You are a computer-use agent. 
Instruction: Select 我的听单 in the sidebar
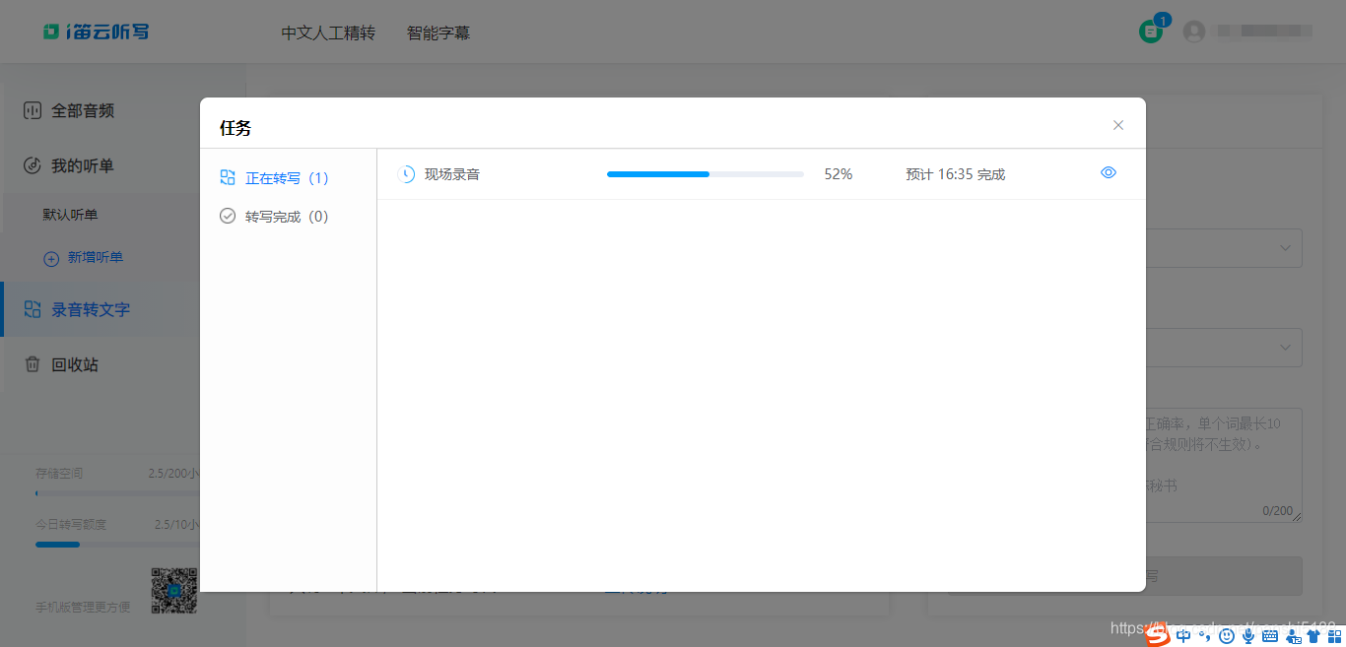(84, 165)
